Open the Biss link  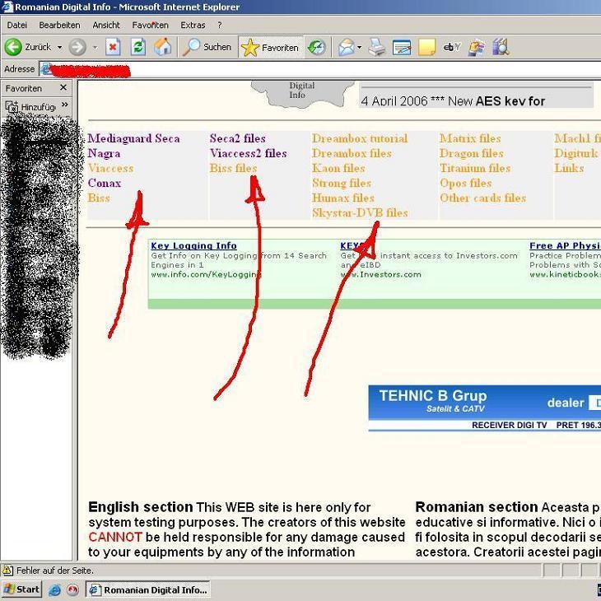(x=99, y=198)
